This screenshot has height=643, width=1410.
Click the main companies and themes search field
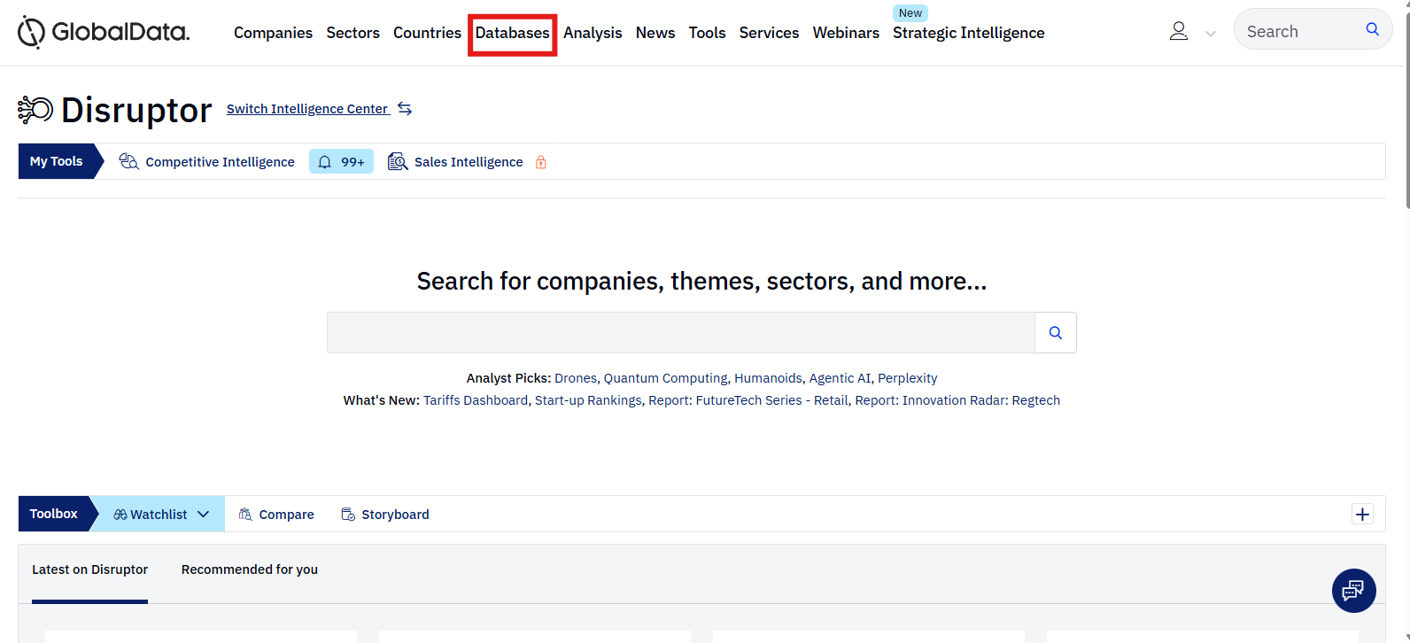click(x=680, y=333)
